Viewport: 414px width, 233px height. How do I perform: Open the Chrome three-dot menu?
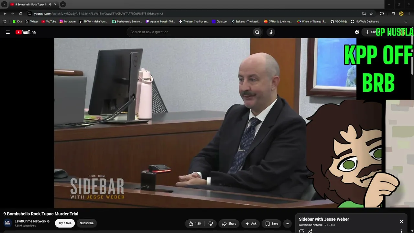pos(409,14)
